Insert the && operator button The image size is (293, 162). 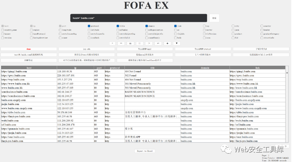130,43
